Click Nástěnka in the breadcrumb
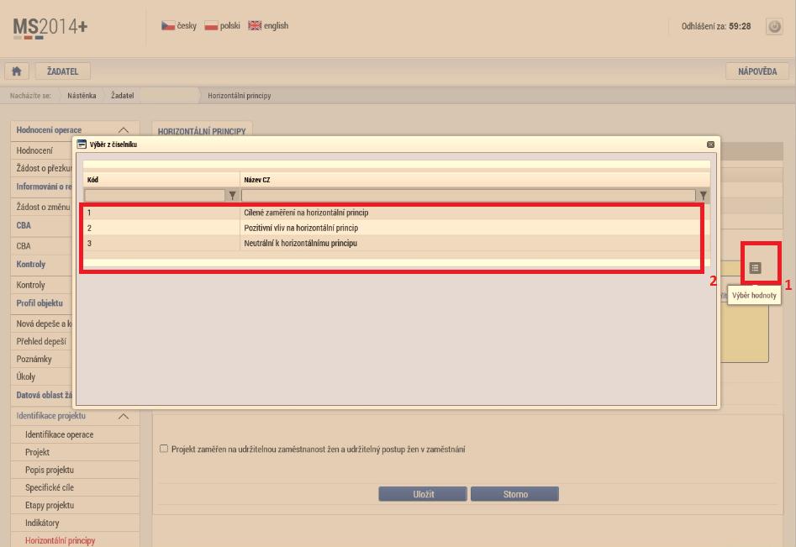The height and width of the screenshot is (547, 796). (82, 96)
